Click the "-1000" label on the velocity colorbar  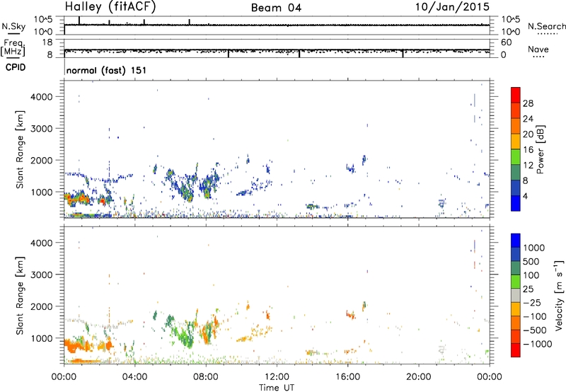coord(537,344)
